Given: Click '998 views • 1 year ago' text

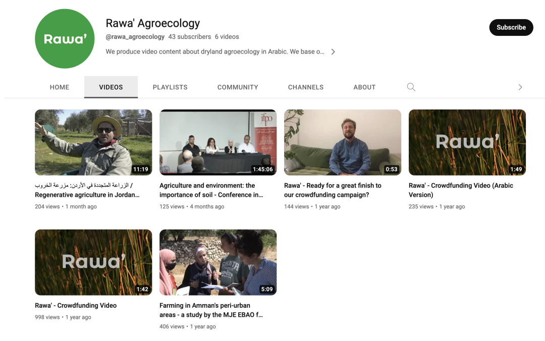Looking at the screenshot, I should (63, 317).
